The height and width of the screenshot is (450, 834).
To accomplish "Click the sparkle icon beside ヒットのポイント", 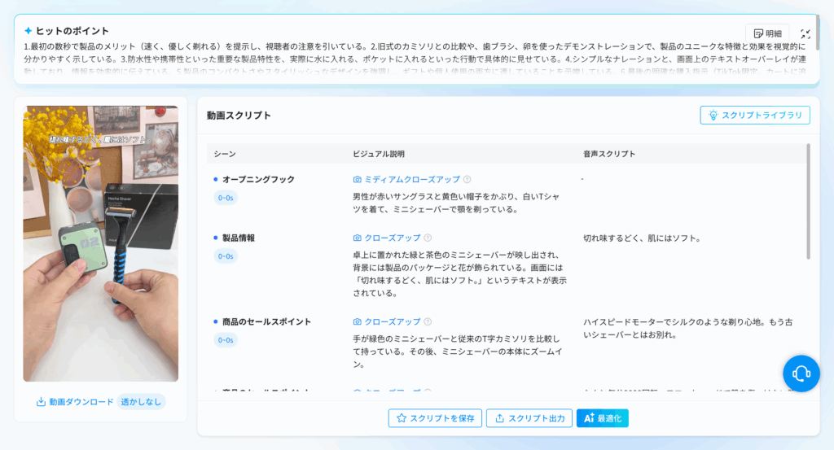I will [x=29, y=31].
